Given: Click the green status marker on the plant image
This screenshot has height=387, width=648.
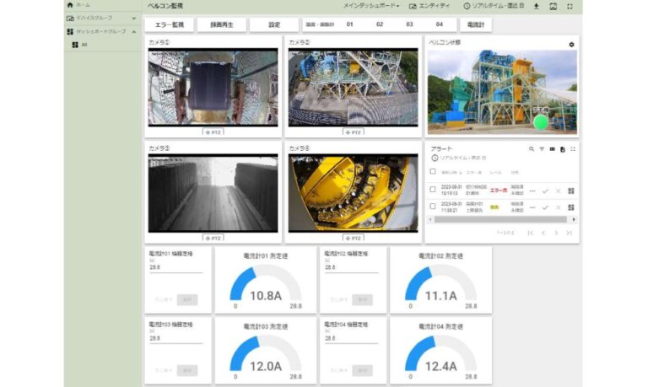Looking at the screenshot, I should coord(541,122).
